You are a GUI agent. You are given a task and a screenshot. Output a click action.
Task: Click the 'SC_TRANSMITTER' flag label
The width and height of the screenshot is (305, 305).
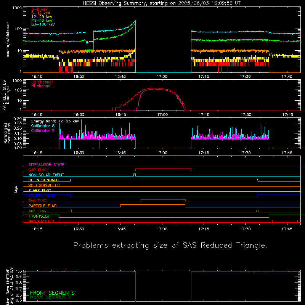click(x=44, y=185)
